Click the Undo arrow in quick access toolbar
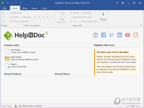The width and height of the screenshot is (144, 108). click(x=12, y=3)
